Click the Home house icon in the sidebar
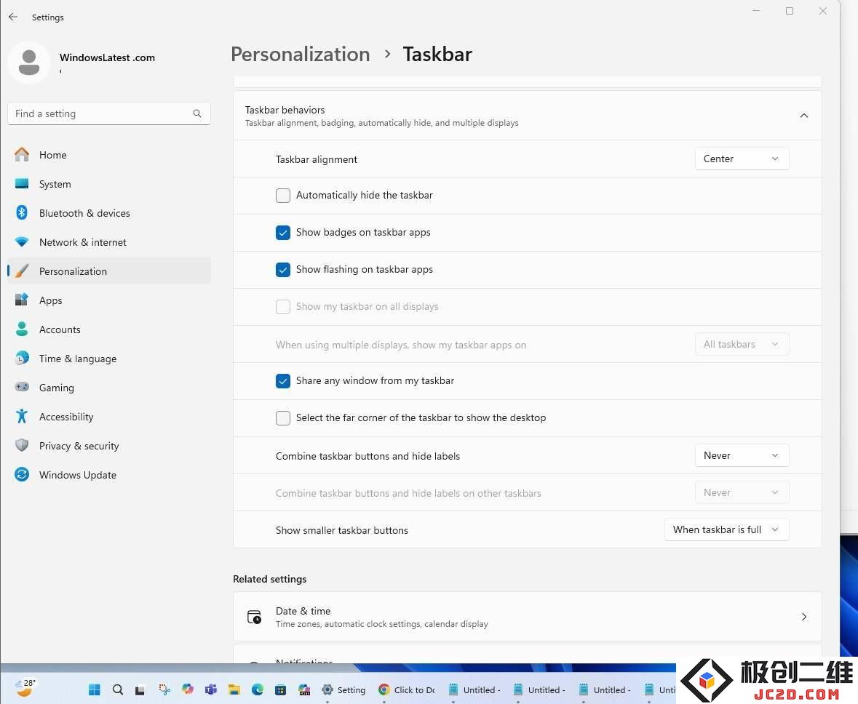 pyautogui.click(x=22, y=155)
